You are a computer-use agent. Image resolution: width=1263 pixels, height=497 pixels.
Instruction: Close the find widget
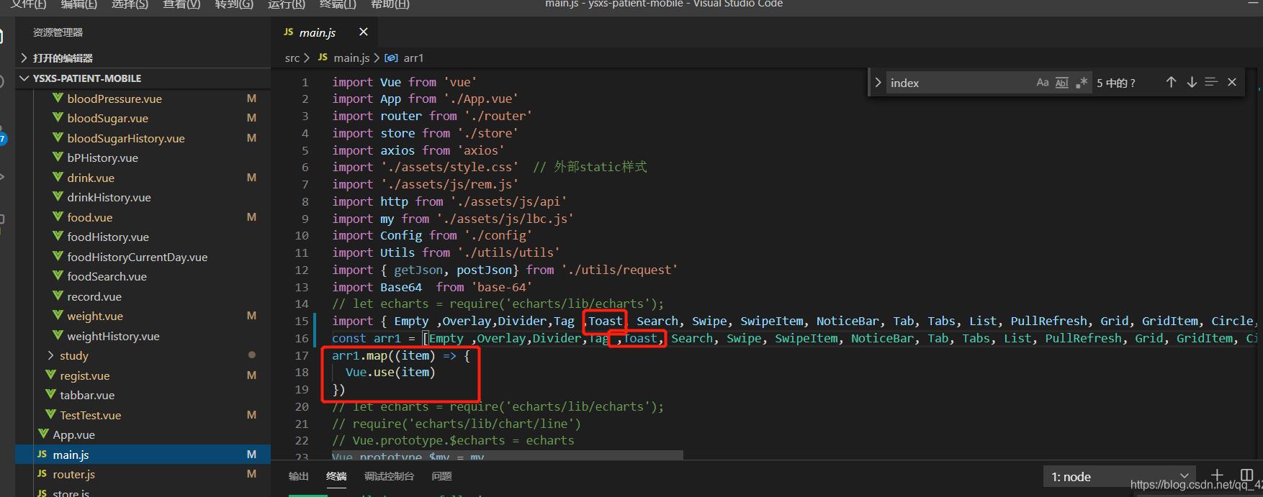click(1232, 83)
